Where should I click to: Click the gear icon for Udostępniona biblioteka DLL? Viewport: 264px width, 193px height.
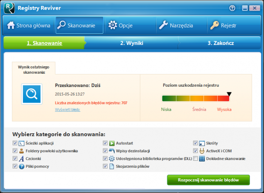112,159
